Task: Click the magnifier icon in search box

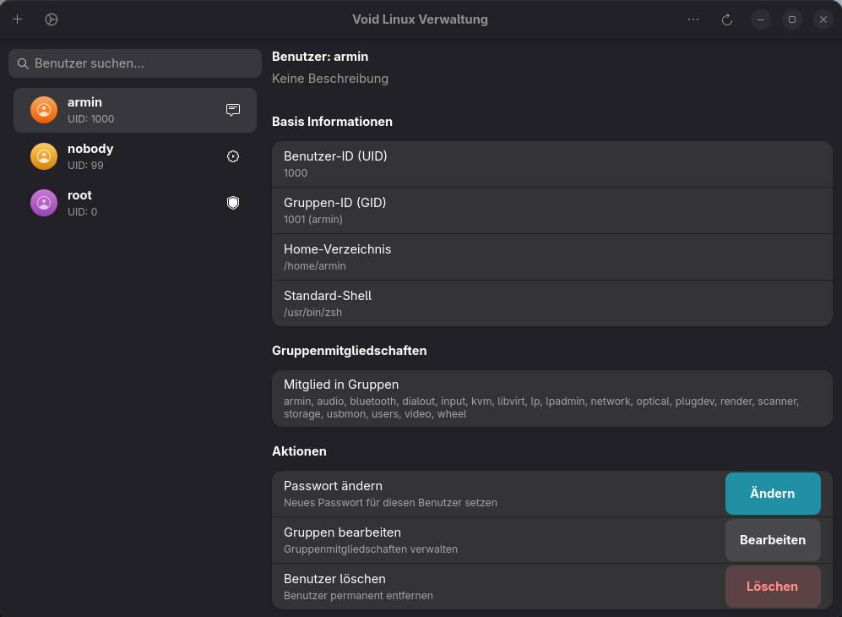Action: tap(24, 63)
